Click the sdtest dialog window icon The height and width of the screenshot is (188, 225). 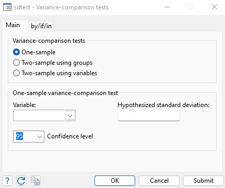tap(7, 7)
